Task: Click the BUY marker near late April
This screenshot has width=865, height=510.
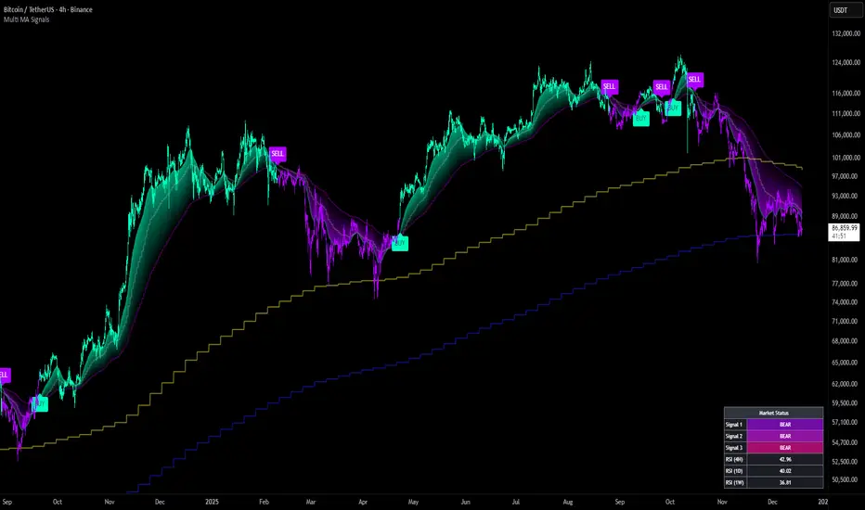Action: [x=400, y=243]
